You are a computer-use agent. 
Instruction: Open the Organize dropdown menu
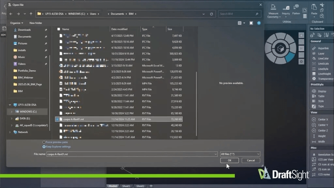[17, 23]
